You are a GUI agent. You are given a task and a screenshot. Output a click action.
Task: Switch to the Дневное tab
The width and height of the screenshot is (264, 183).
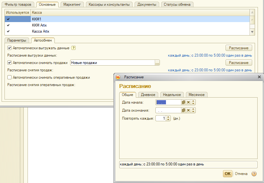pos(148,95)
